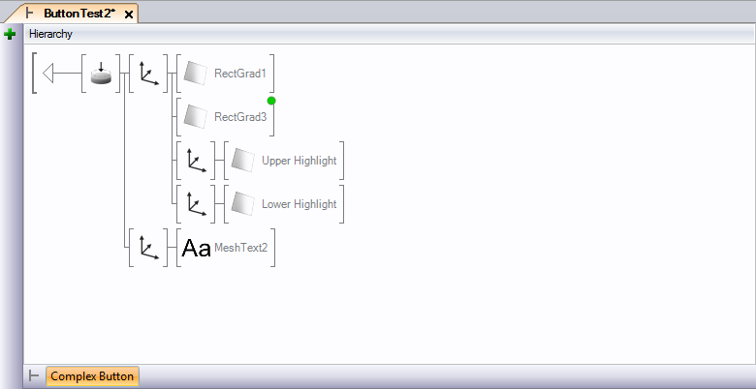Screen dimensions: 756x389
Task: Click the disk import node icon
Action: point(101,74)
